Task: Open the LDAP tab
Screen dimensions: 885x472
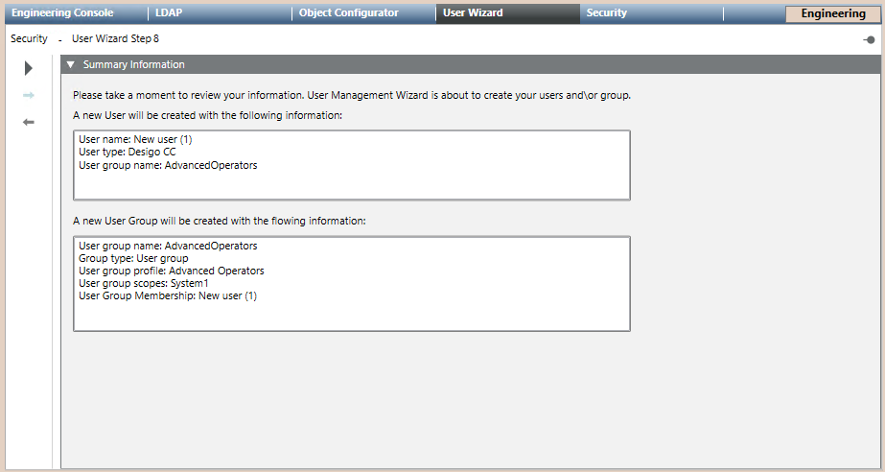Action: 169,13
